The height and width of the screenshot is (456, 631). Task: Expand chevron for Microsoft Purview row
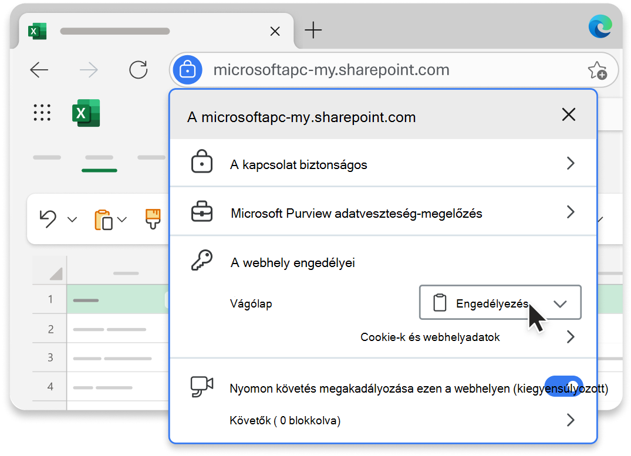tap(570, 212)
